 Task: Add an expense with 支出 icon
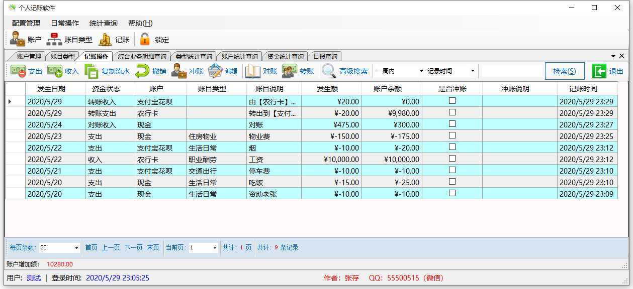click(18, 71)
